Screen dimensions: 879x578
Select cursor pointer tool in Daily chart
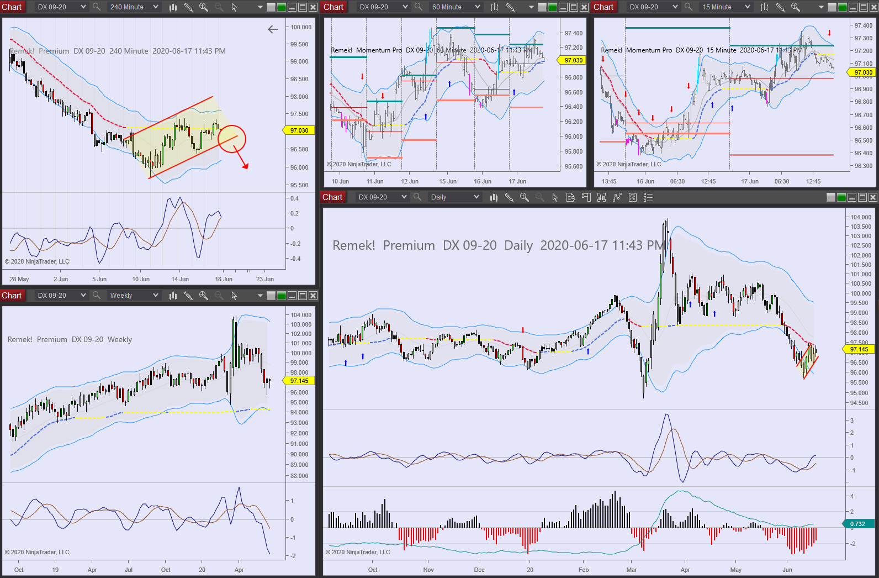[x=555, y=197]
